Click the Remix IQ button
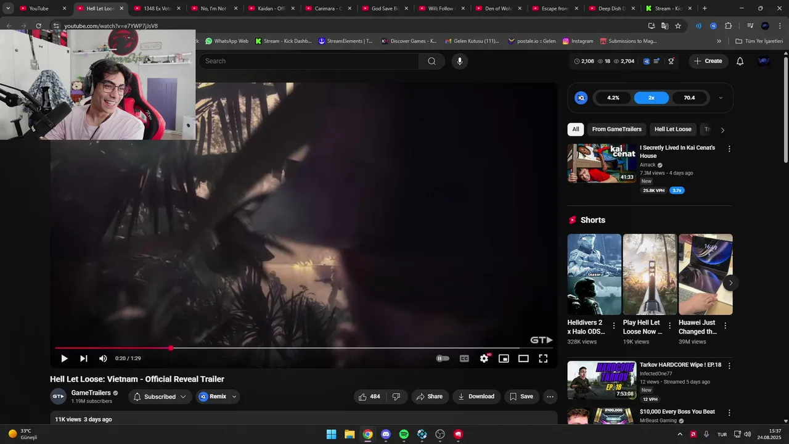Screen dimensions: 789x444 (213, 397)
